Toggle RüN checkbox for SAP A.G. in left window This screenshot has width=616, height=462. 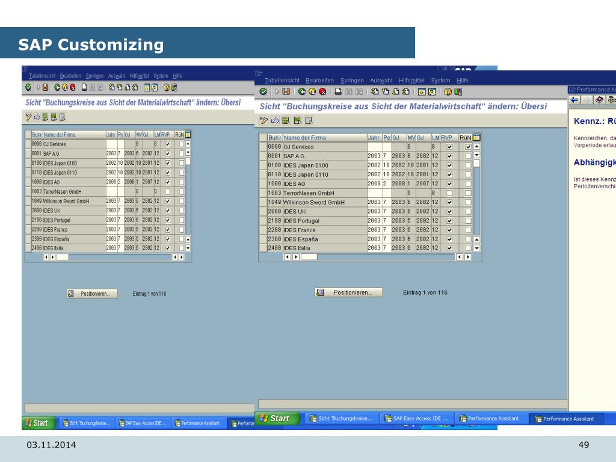tap(182, 153)
